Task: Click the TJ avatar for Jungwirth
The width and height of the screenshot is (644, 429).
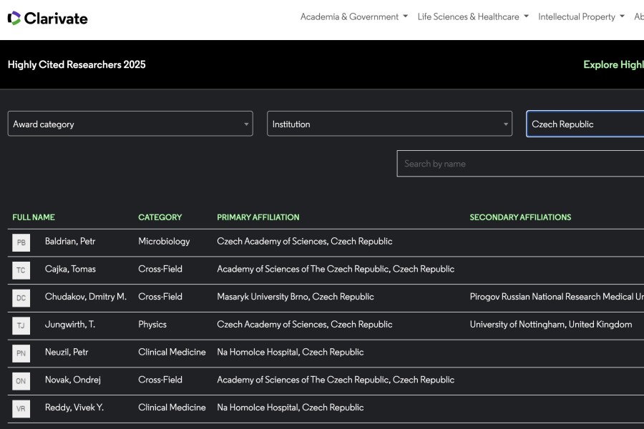Action: point(21,325)
